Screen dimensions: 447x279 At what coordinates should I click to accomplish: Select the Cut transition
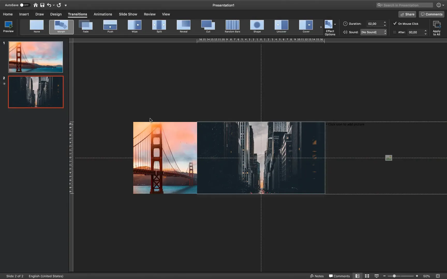[x=208, y=27]
